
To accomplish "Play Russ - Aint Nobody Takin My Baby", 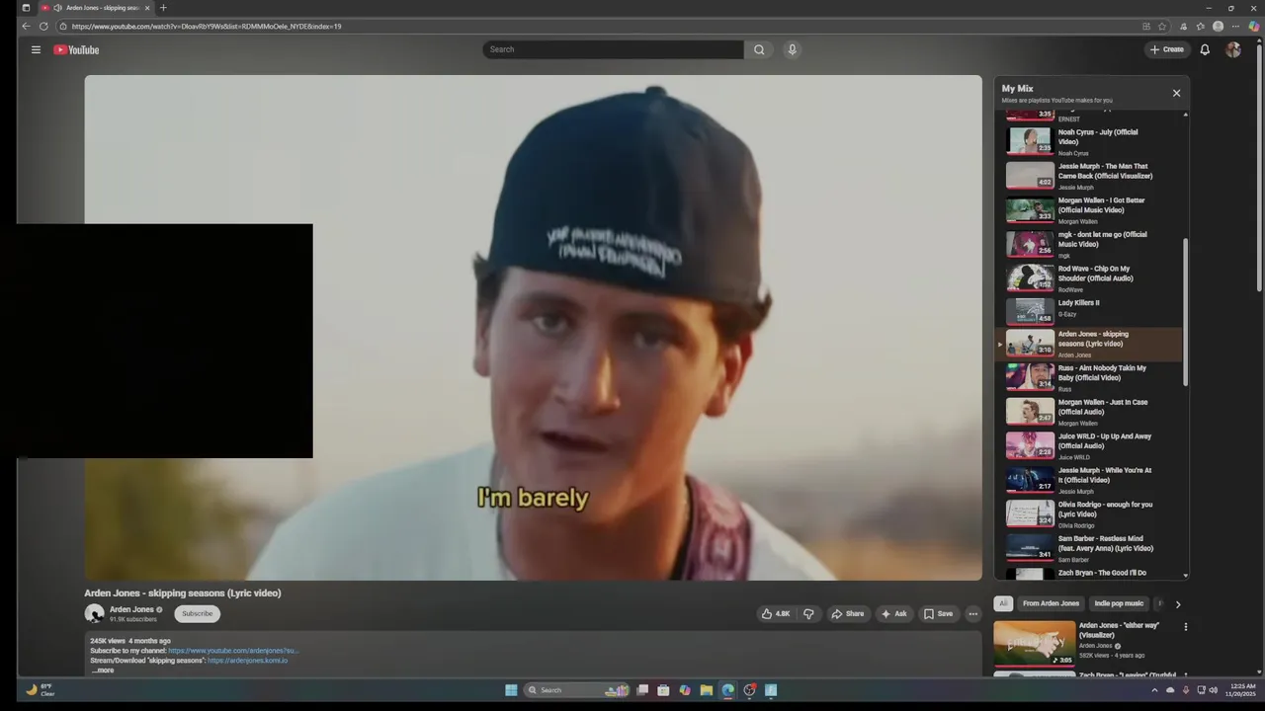I will 1087,377.
